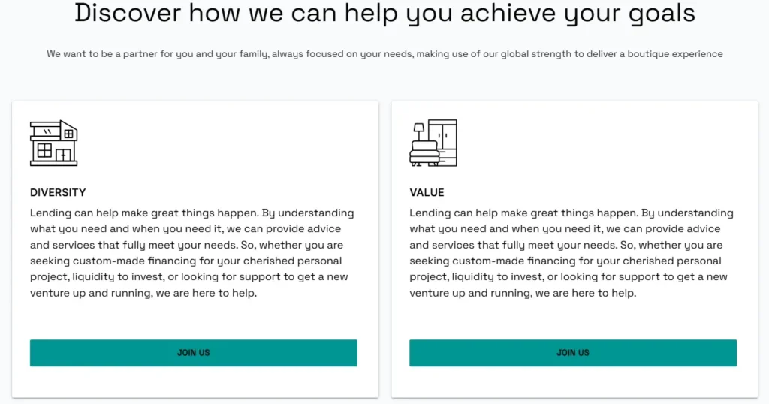
Task: Select the VALUE card heading
Action: point(427,193)
